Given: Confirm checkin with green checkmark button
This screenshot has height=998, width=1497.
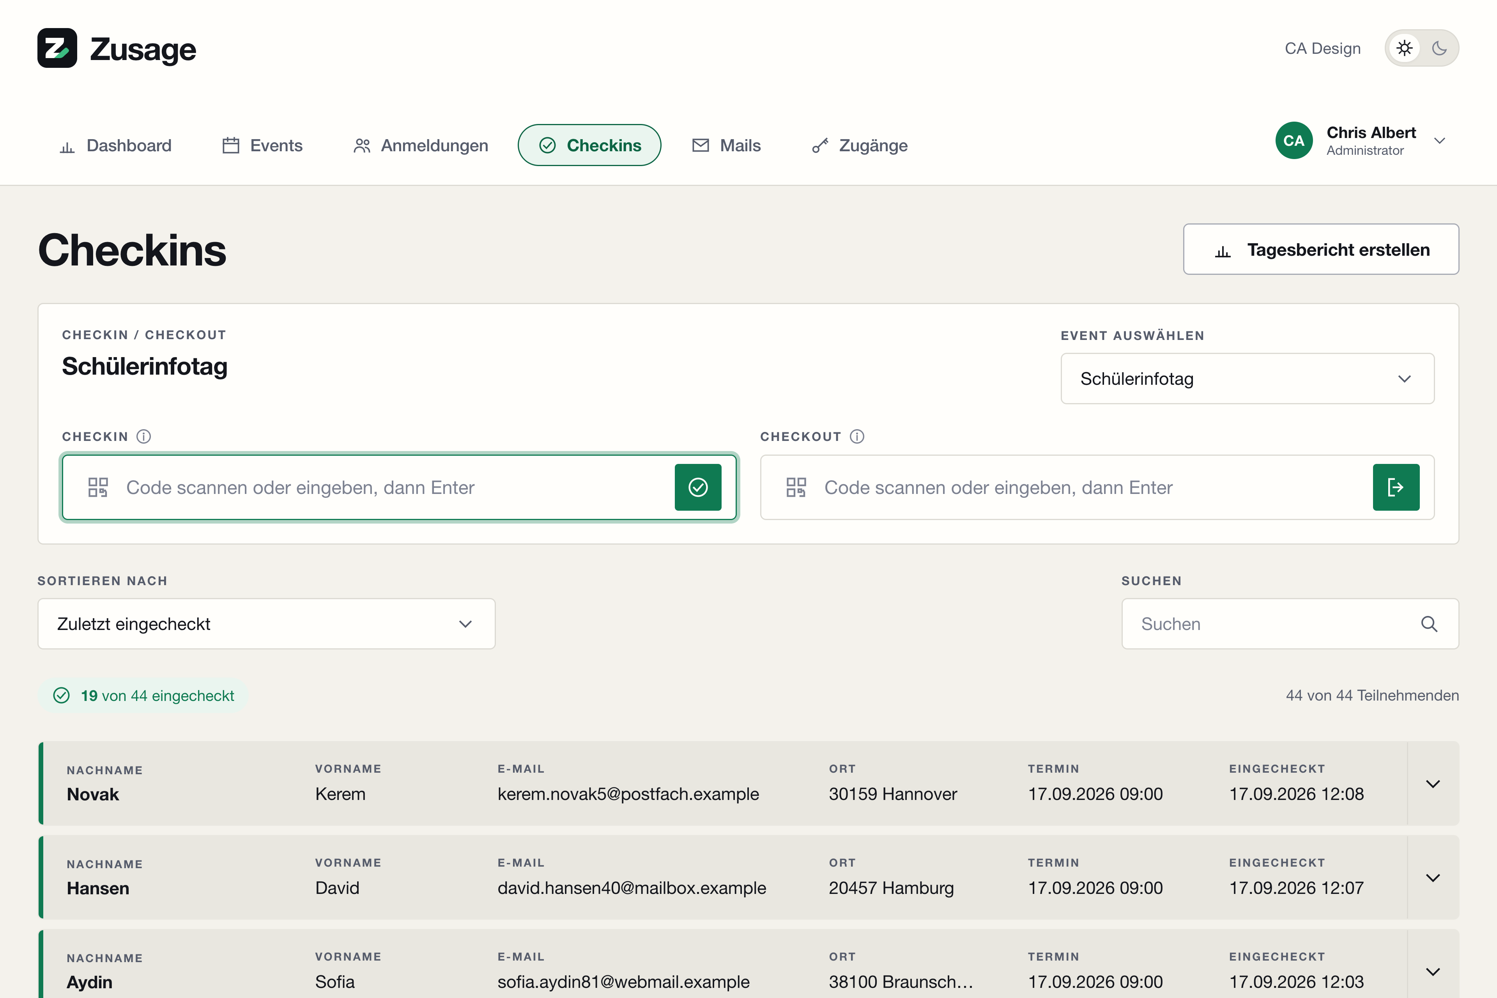Looking at the screenshot, I should (x=698, y=488).
